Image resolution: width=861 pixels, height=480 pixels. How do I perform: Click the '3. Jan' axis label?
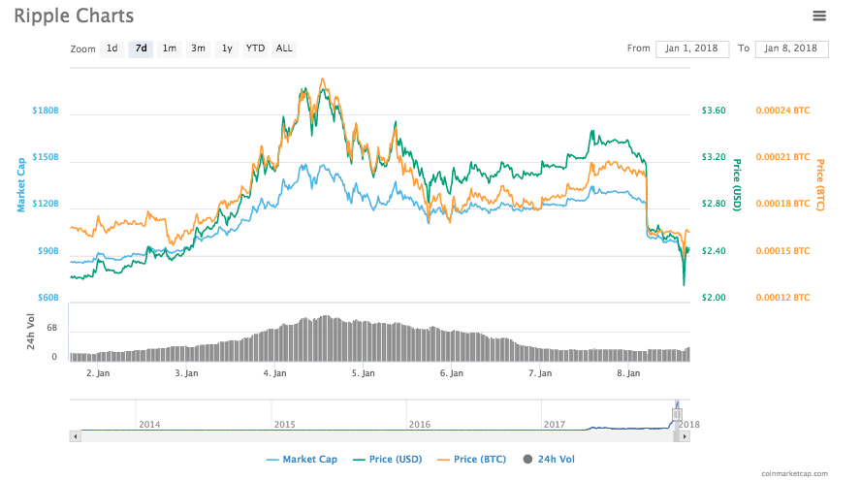(x=186, y=373)
